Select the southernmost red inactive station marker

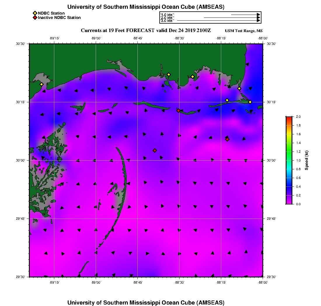pos(155,150)
